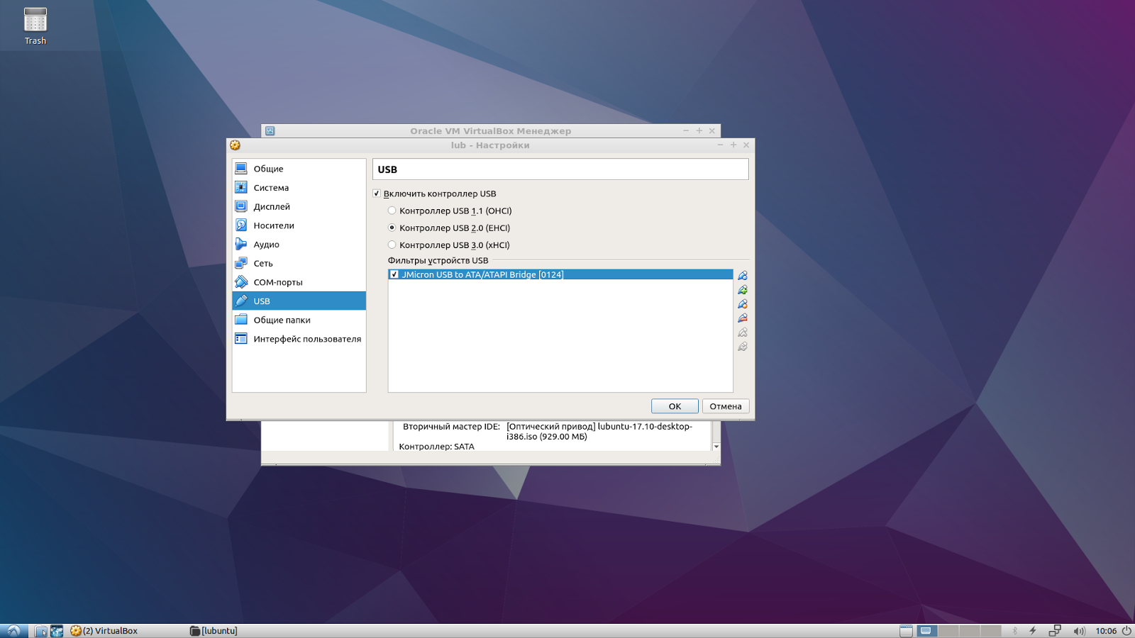The width and height of the screenshot is (1135, 638).
Task: Uncheck JMicron USB to ATA/ATAPI Bridge filter
Action: click(394, 274)
